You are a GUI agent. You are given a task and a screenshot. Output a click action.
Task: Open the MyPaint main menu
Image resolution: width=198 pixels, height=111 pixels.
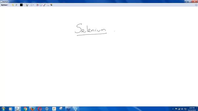[5, 5]
